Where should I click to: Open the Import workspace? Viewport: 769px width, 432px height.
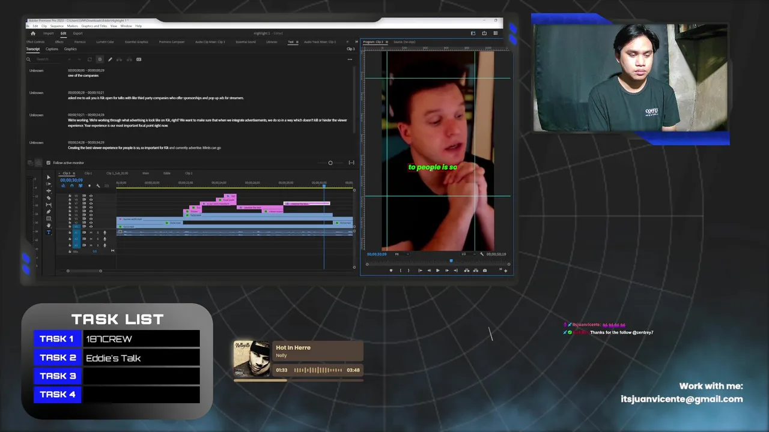point(49,34)
